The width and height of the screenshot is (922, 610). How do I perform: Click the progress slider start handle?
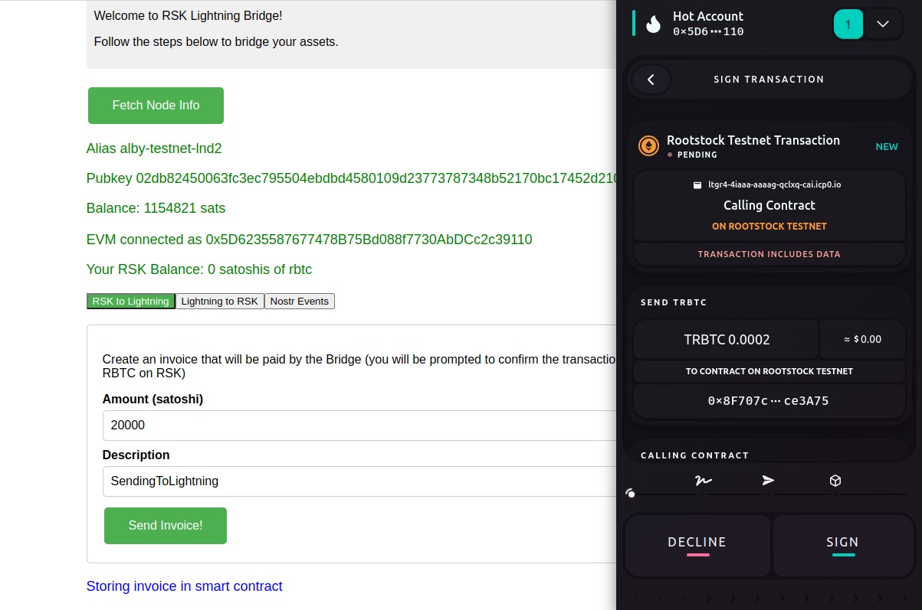click(631, 494)
